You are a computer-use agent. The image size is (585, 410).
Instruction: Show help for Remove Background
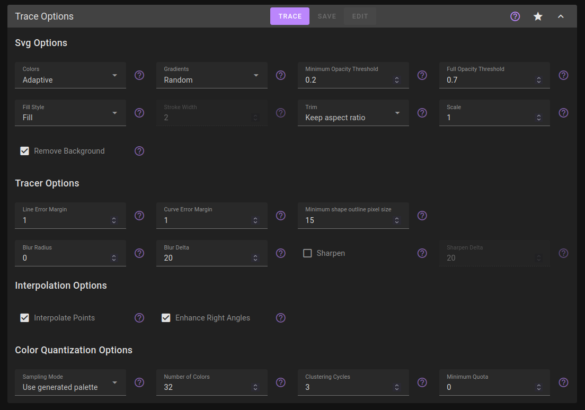tap(139, 151)
